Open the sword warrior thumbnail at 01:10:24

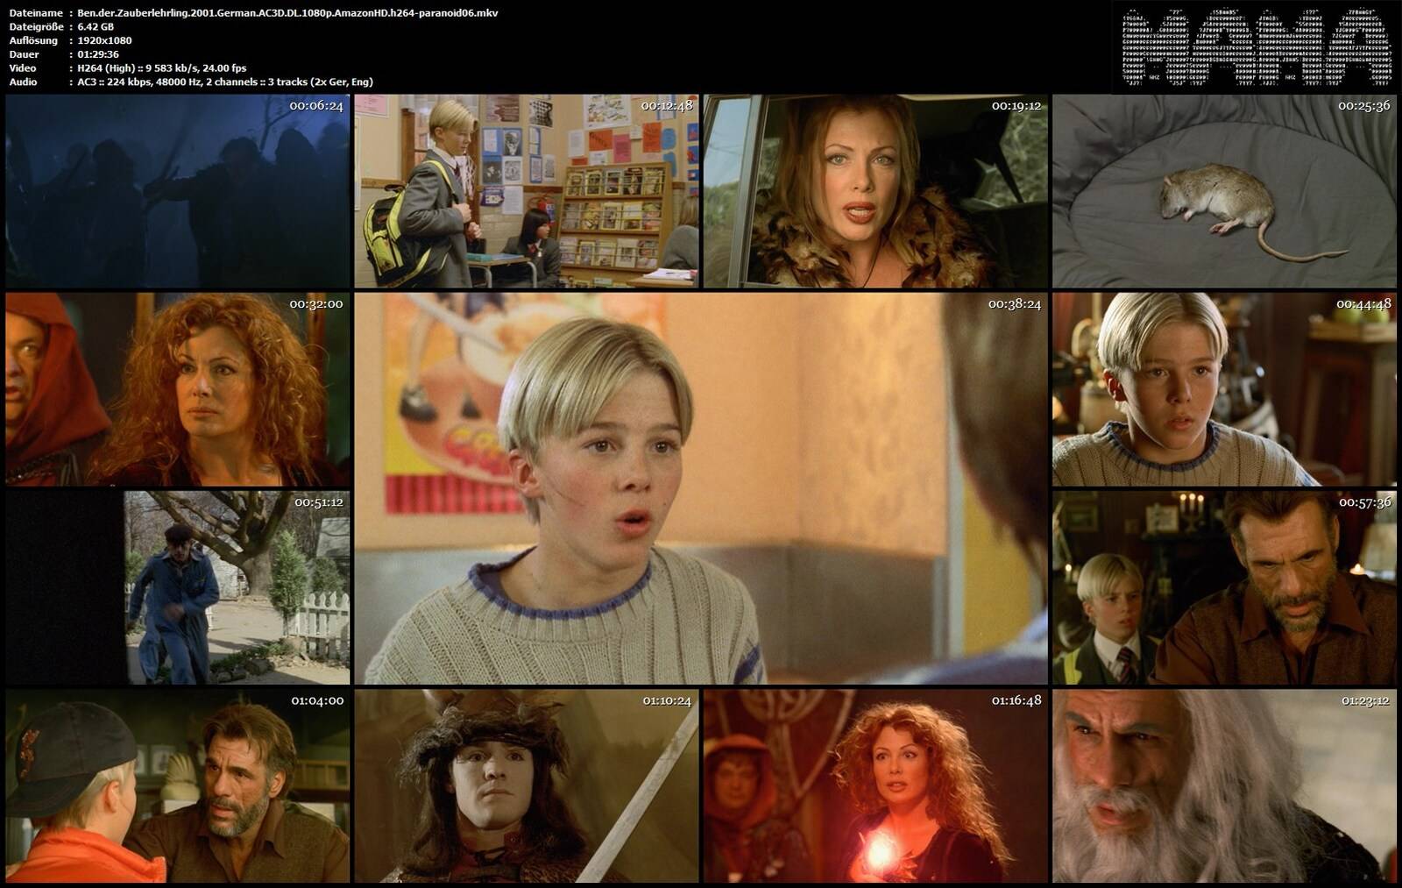[x=527, y=785]
